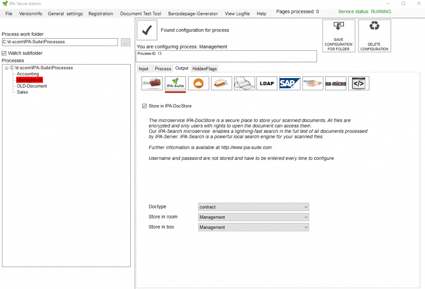Viewport: 425px width, 289px height.
Task: Switch to the HiddenFlags tab
Action: (204, 69)
